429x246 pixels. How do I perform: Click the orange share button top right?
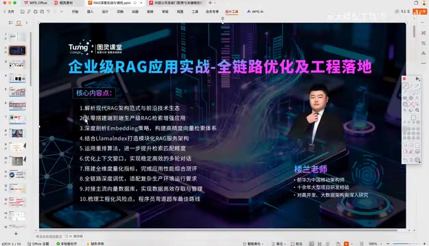[x=420, y=12]
